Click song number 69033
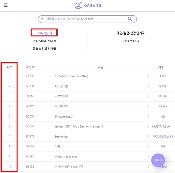Screen dimensions: 175x173 tap(30, 146)
